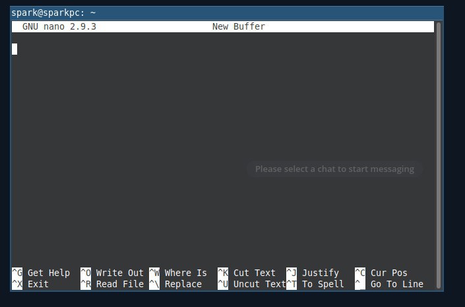Select the ^C Cur Pos shortcut
The height and width of the screenshot is (307, 465).
click(381, 273)
